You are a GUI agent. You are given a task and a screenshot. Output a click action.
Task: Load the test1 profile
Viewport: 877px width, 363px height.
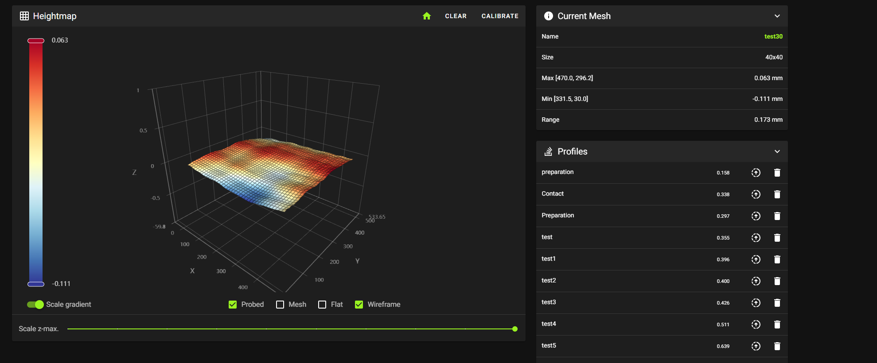756,259
